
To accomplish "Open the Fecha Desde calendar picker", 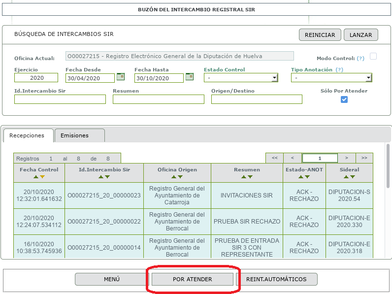I will pos(121,76).
